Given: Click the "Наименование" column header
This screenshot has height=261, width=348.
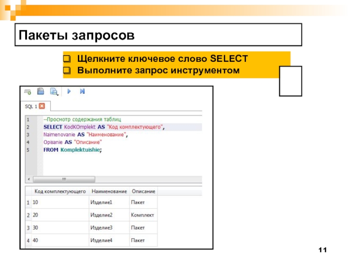Looking at the screenshot, I should tap(109, 191).
